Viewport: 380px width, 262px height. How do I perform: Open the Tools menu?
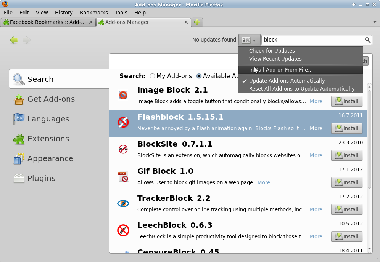[x=121, y=13]
